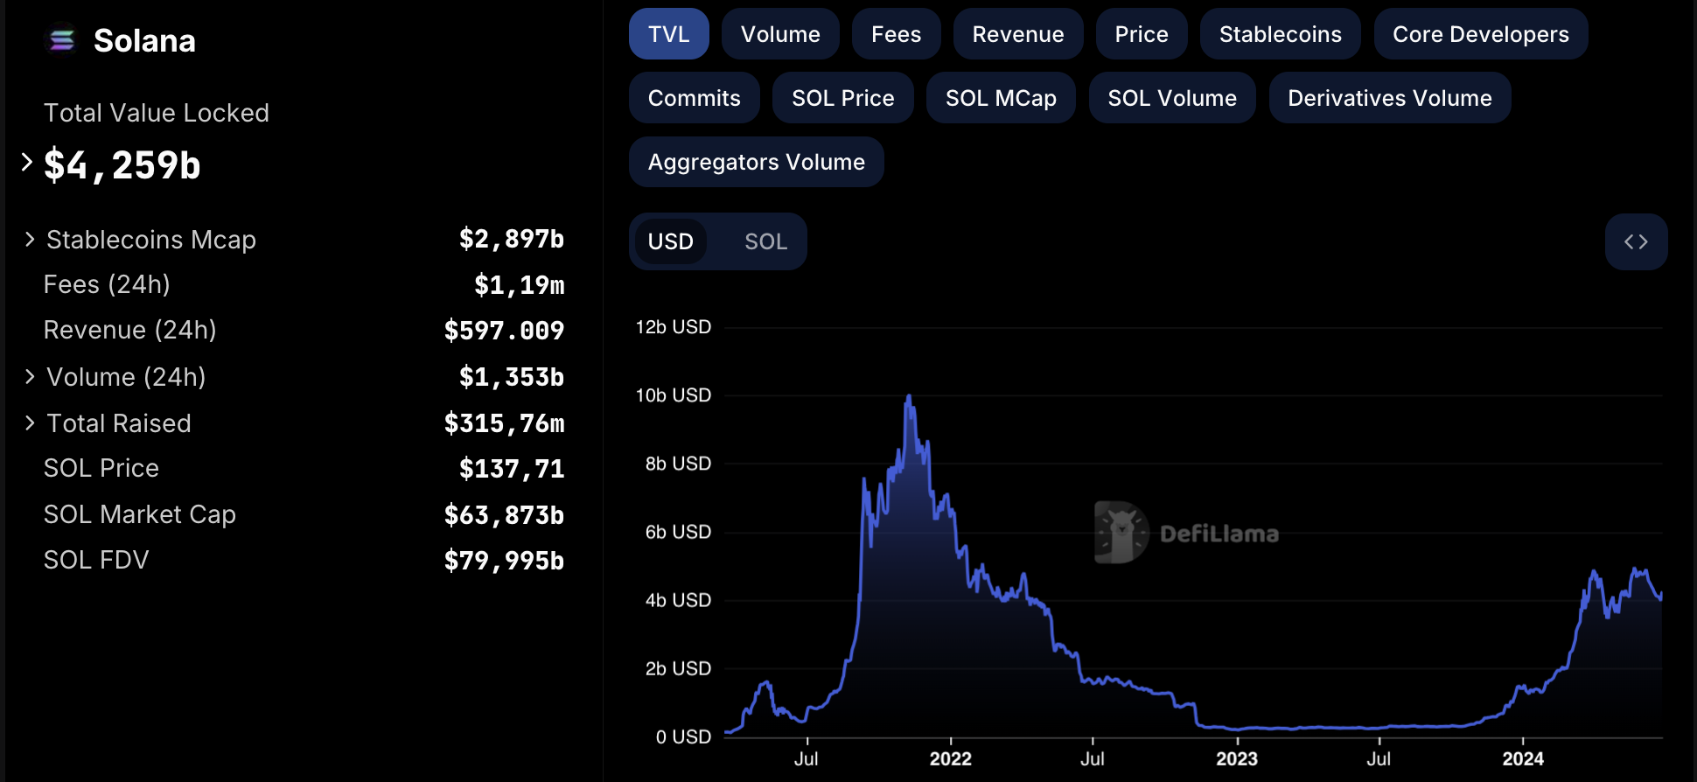The width and height of the screenshot is (1697, 782).
Task: Click the 10b USD y-axis label
Action: click(x=673, y=395)
